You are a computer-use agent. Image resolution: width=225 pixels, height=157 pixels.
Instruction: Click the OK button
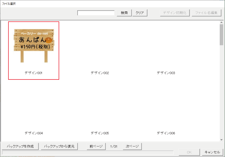click(x=189, y=152)
